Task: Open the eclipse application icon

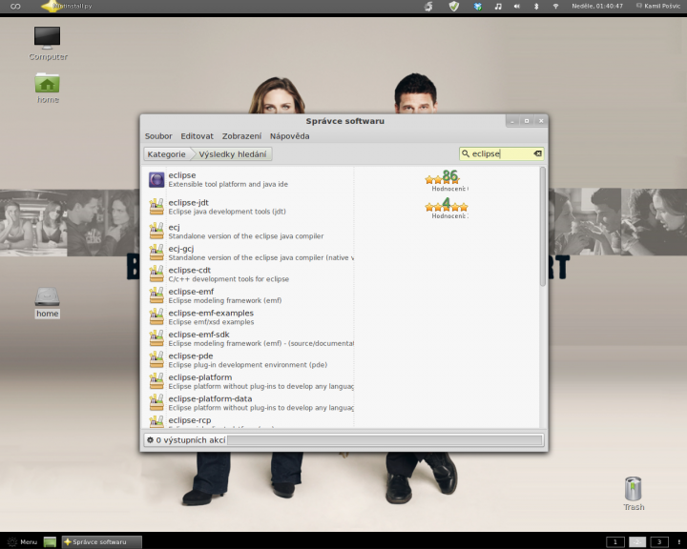Action: pos(156,180)
